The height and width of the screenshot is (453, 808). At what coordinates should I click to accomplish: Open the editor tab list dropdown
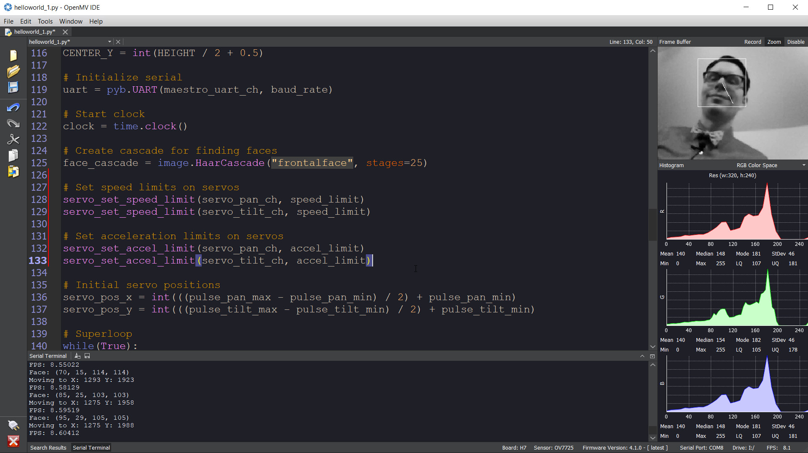click(109, 42)
